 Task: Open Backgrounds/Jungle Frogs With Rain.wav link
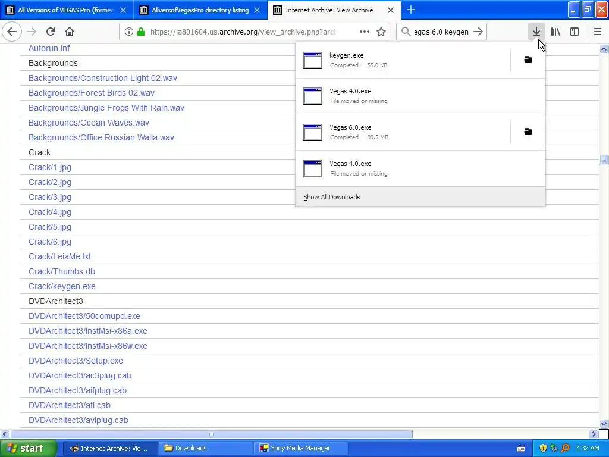pos(106,108)
